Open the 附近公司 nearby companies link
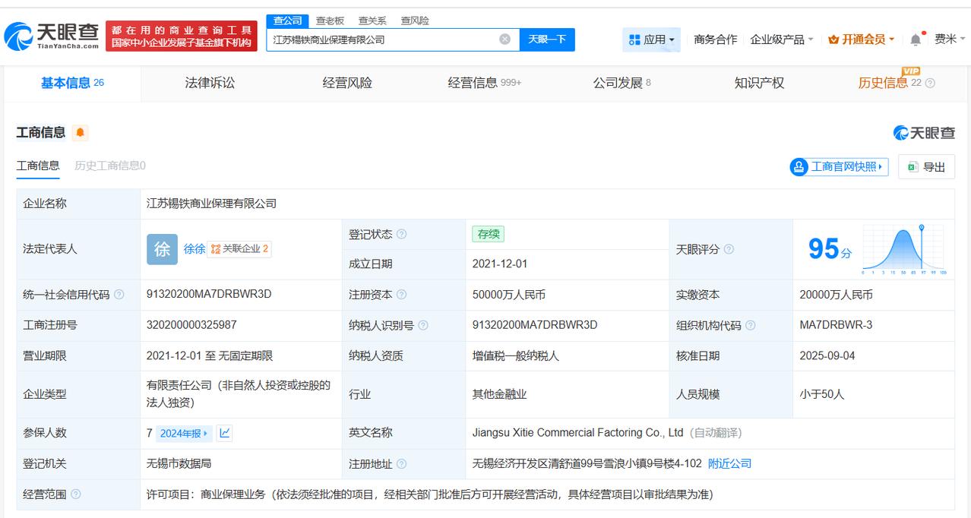The width and height of the screenshot is (971, 518). (x=729, y=463)
